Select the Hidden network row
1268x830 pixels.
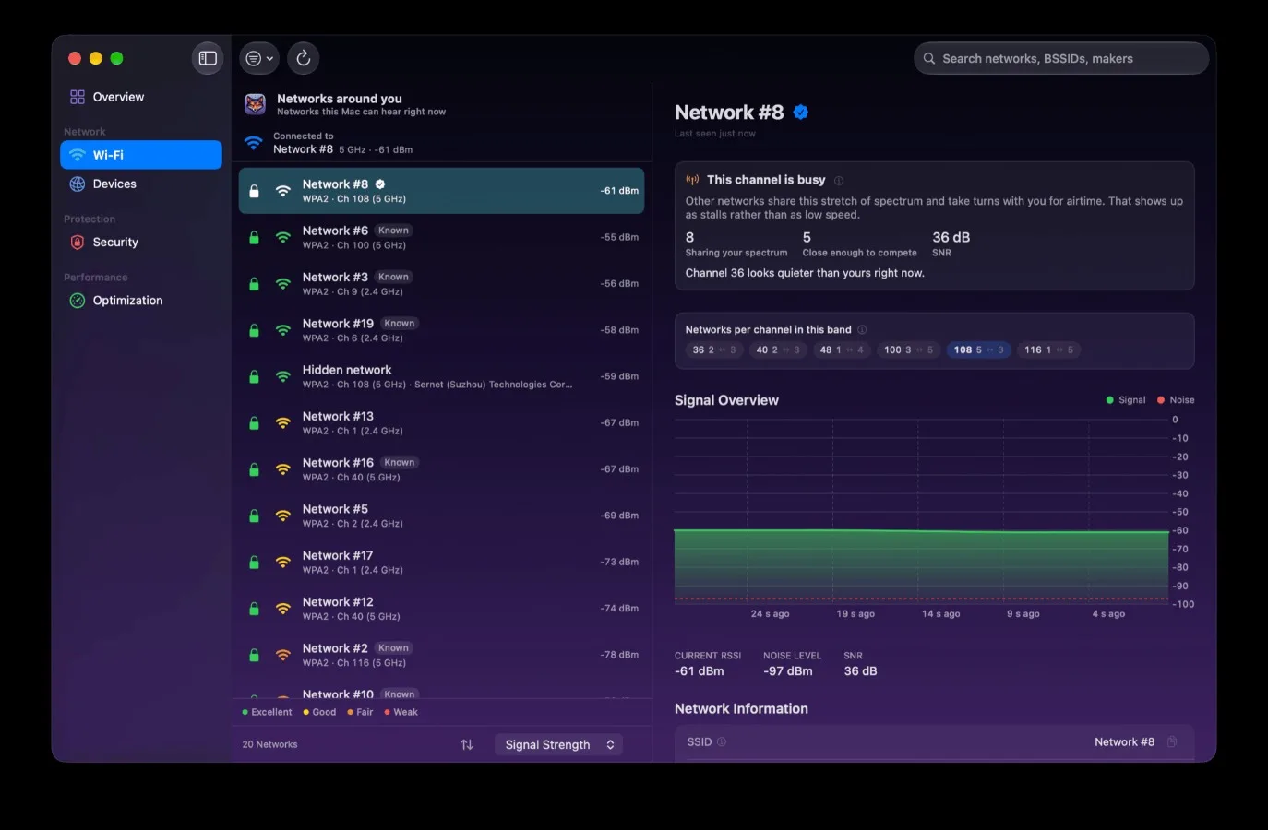[441, 376]
